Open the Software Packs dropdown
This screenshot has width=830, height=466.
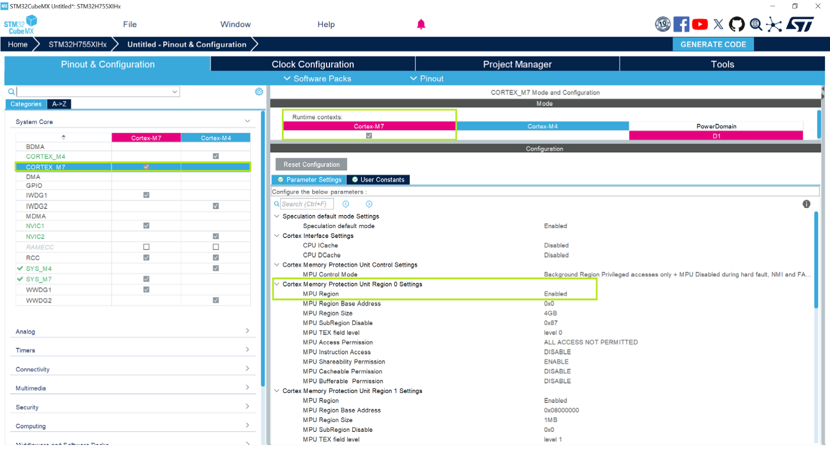(317, 79)
